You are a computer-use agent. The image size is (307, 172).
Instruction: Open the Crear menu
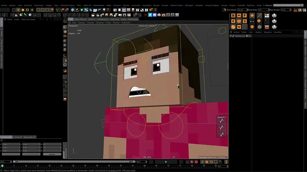coord(20,5)
